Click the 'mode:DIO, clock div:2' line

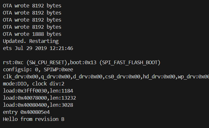34,84
